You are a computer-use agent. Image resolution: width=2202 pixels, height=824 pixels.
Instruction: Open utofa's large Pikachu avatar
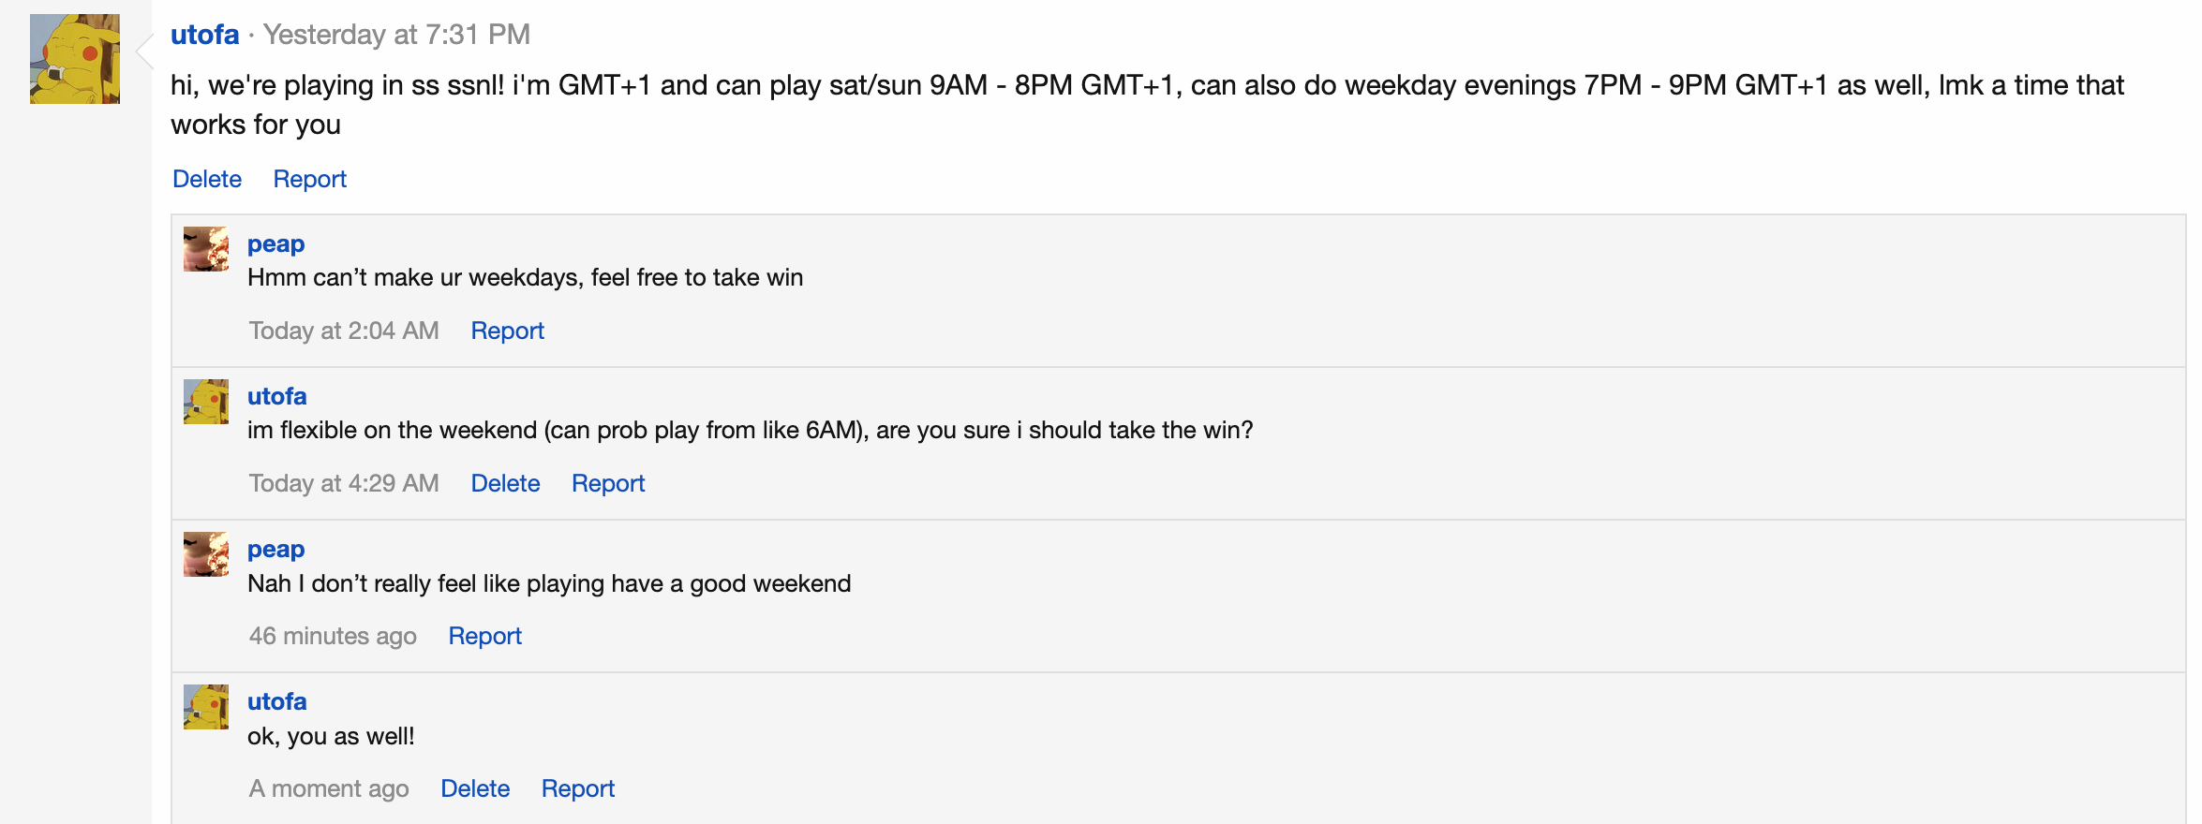[75, 59]
